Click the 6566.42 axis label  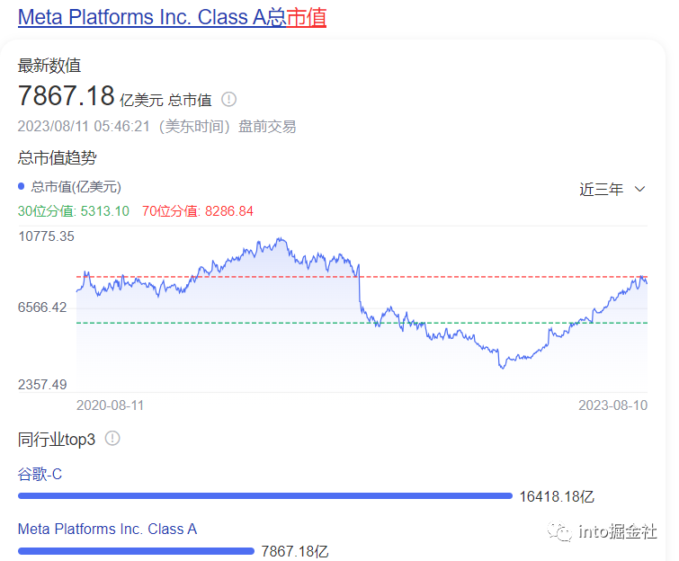tap(42, 307)
